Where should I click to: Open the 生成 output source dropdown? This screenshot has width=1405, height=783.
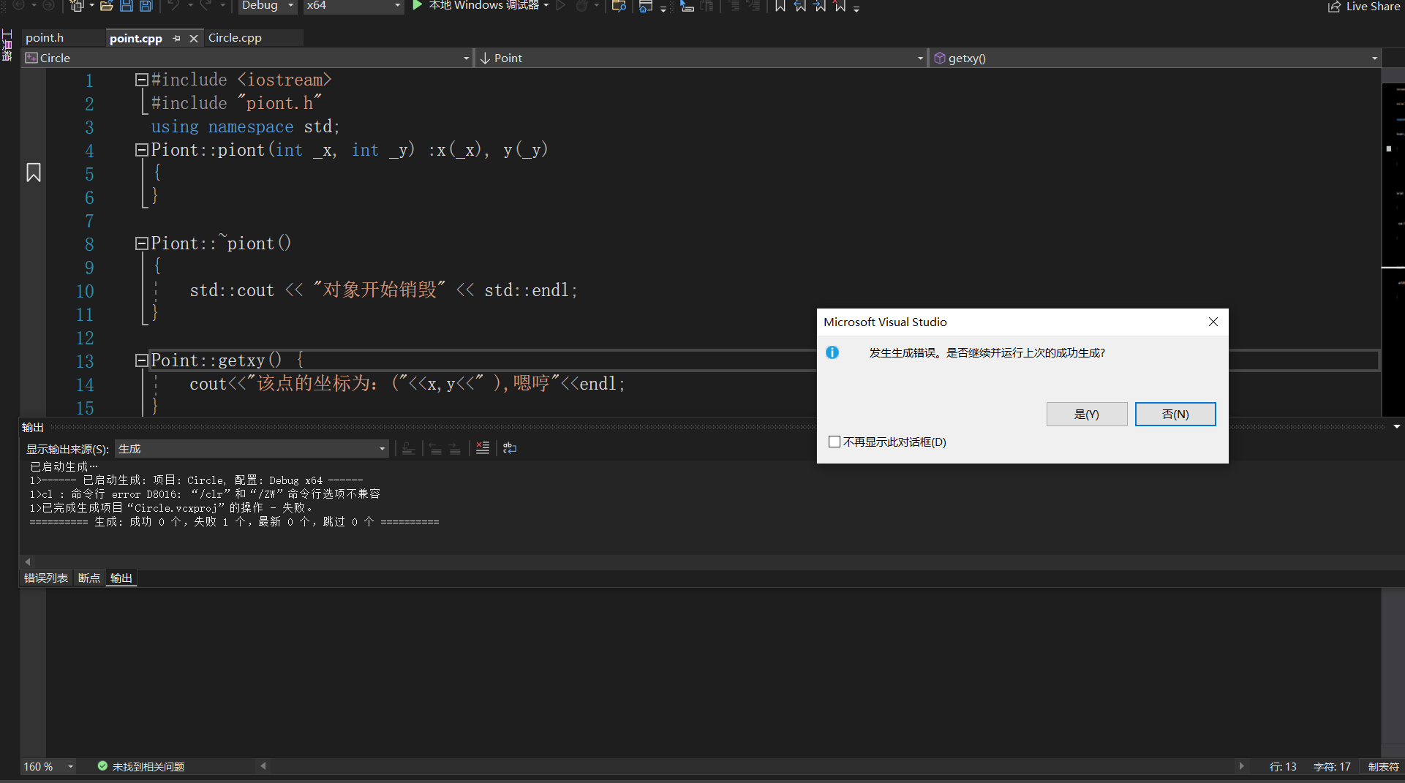(382, 448)
